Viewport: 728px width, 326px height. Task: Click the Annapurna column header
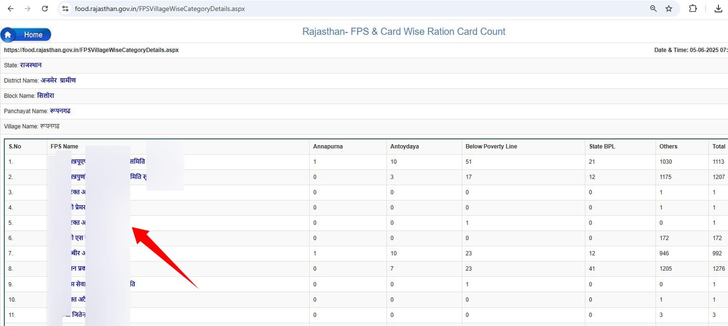tap(328, 147)
